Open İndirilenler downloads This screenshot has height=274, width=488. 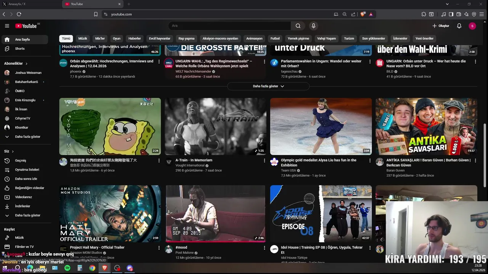(25, 206)
